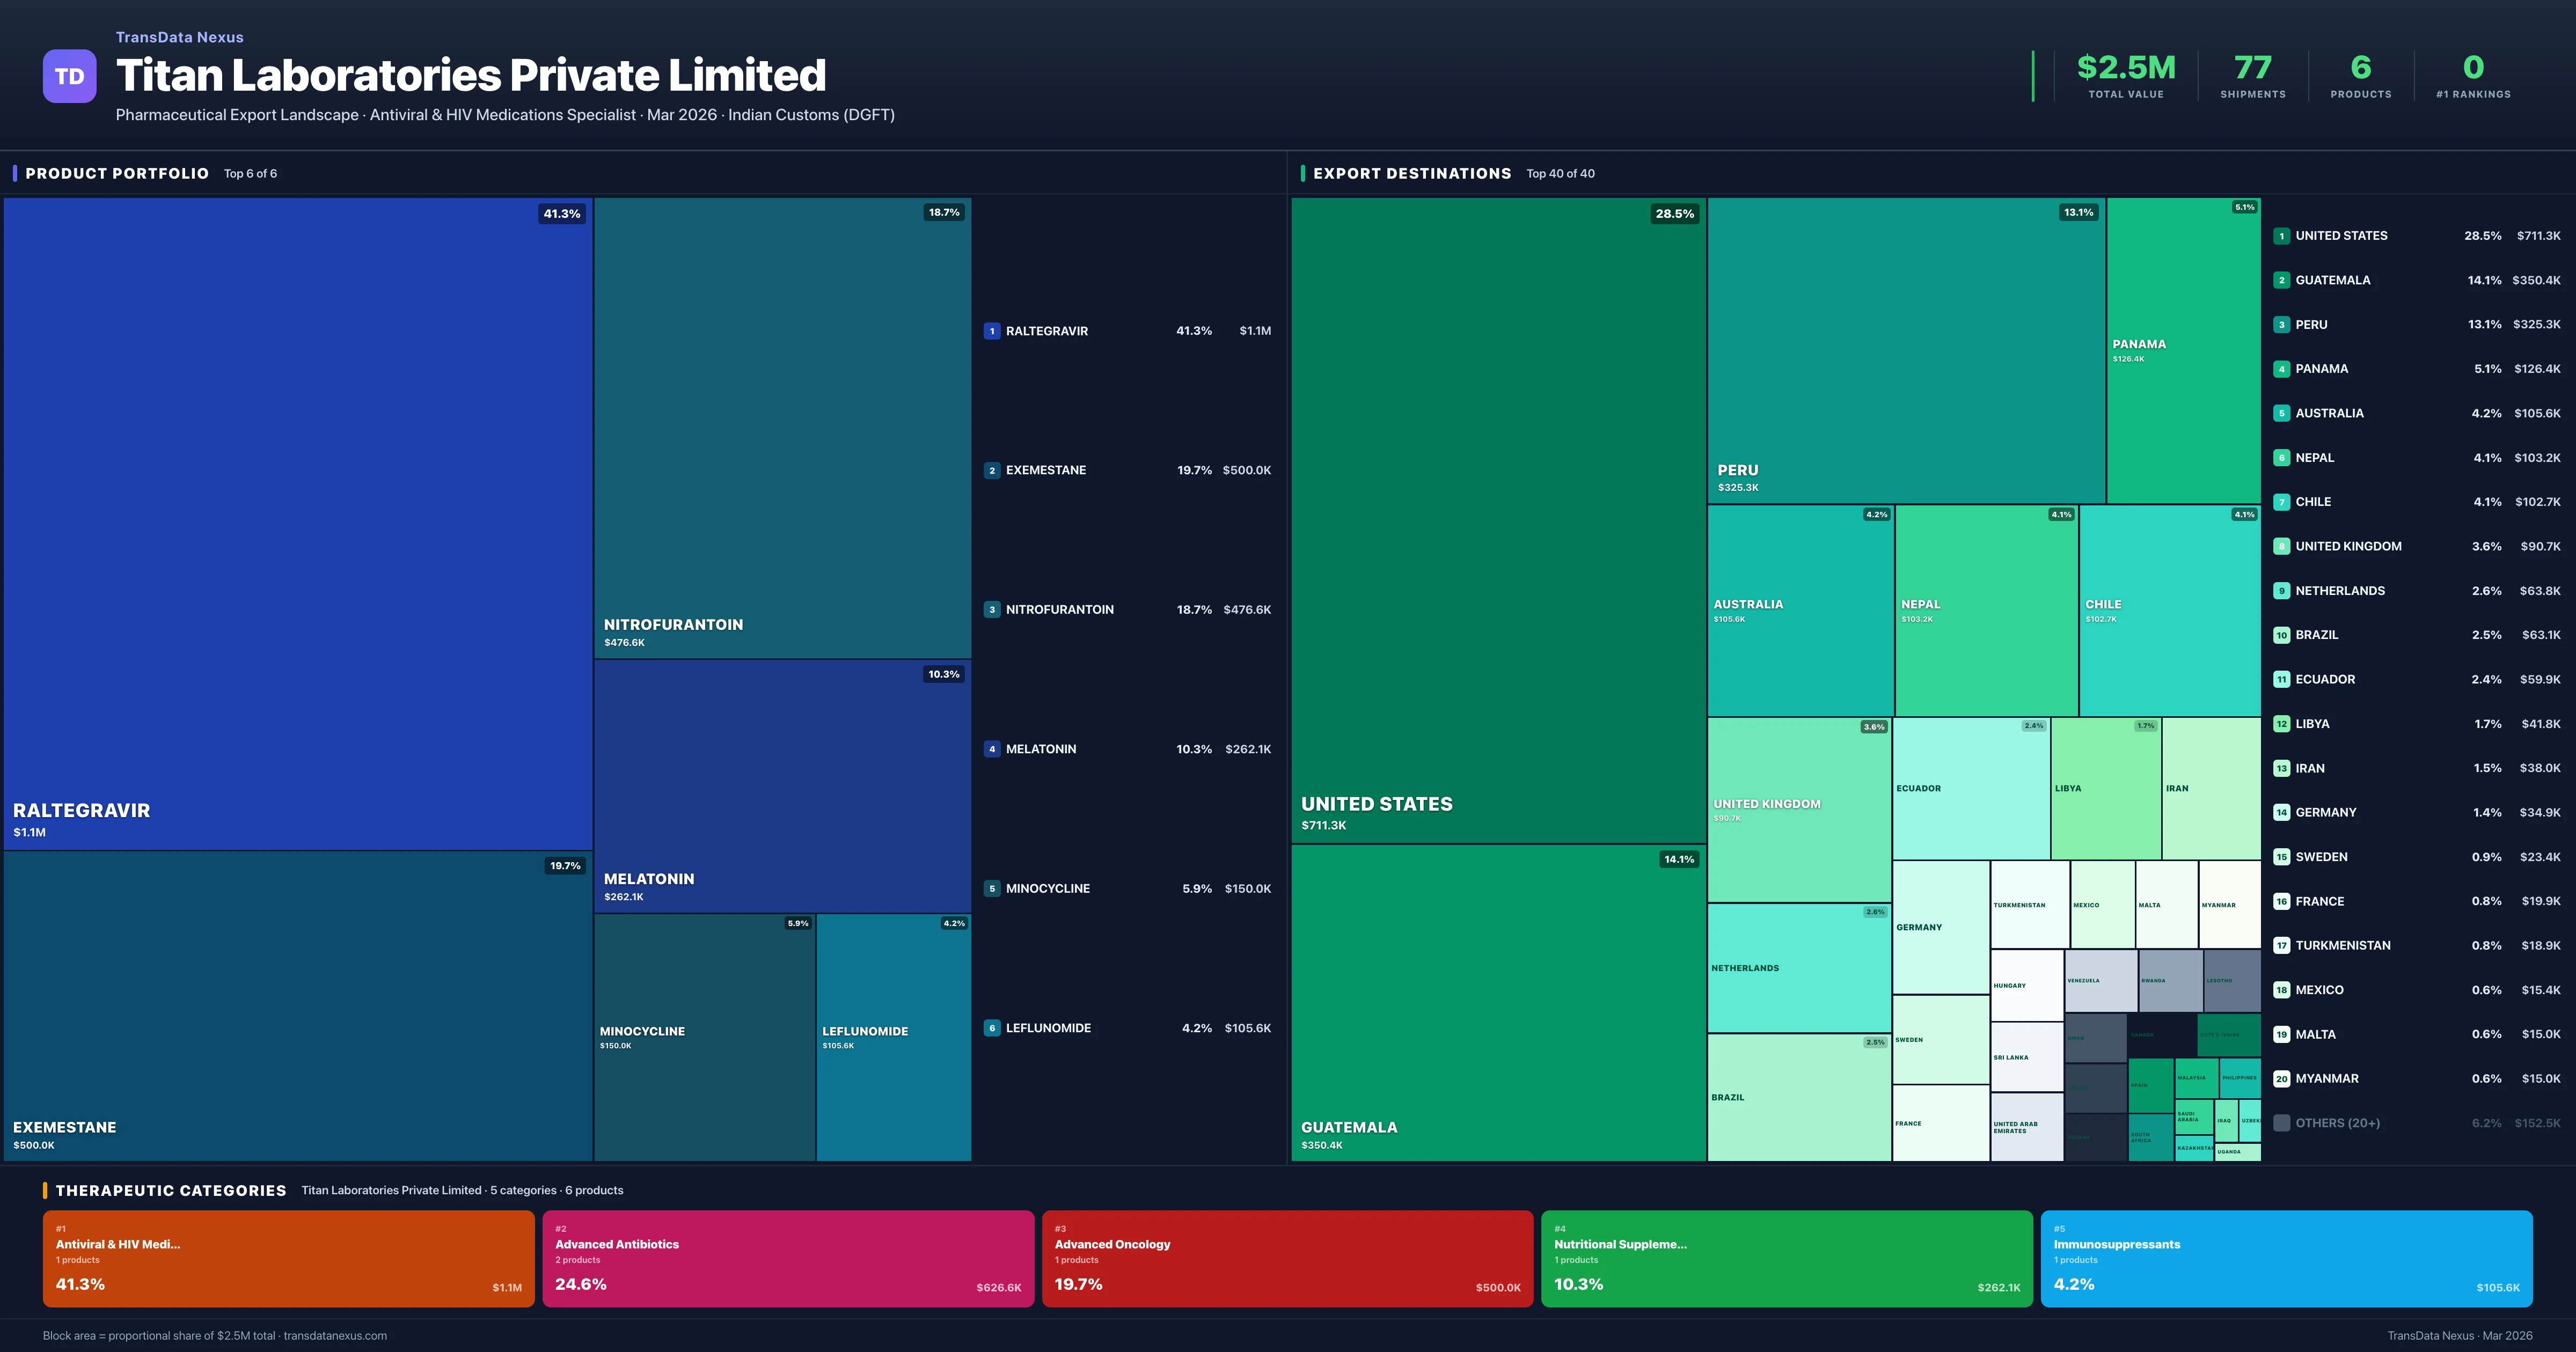Click the United States destination block
2576x1352 pixels.
[x=1497, y=520]
